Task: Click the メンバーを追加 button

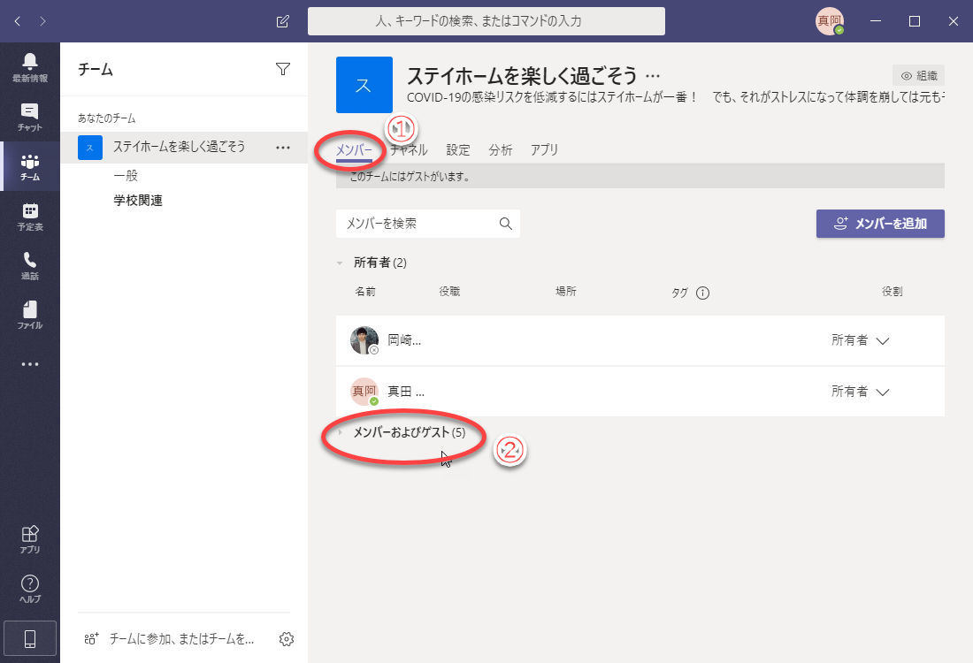Action: [880, 224]
